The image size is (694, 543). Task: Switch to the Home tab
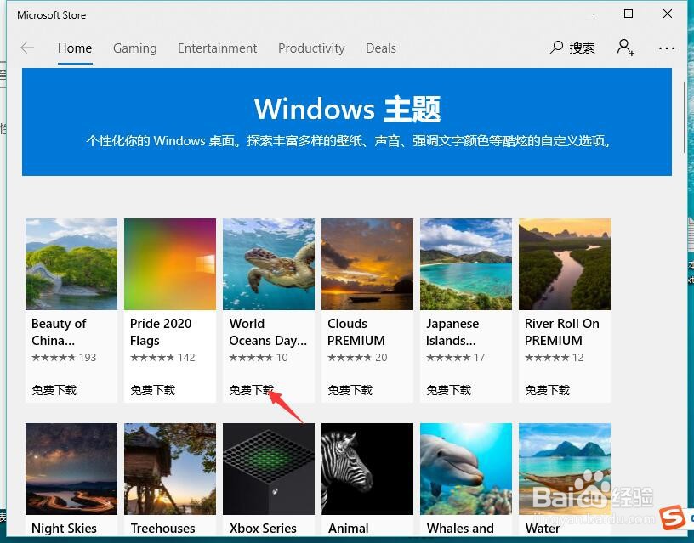(75, 48)
